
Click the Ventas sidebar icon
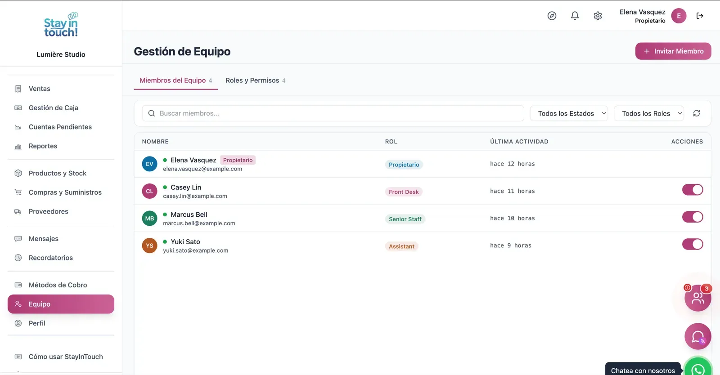18,89
